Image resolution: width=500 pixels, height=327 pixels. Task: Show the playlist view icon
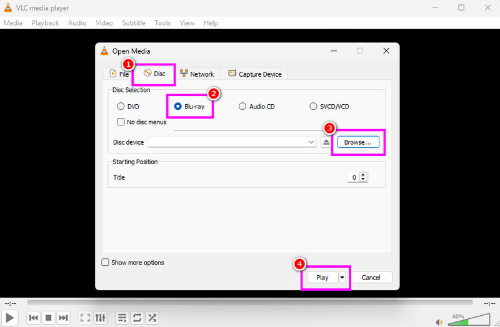click(122, 318)
